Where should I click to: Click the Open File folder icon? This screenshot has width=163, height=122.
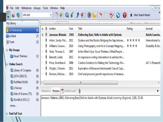point(95,15)
